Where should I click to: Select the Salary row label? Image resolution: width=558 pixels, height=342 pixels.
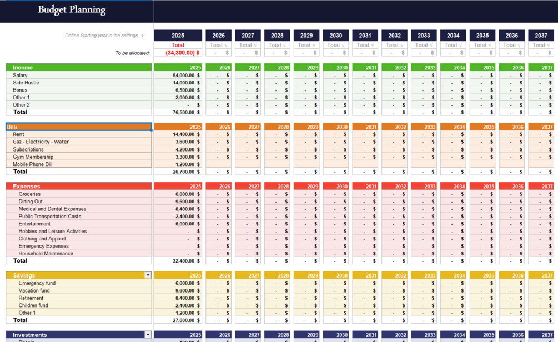click(x=20, y=75)
